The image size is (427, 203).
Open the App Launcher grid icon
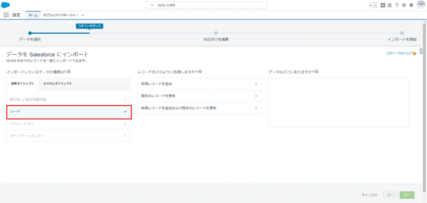[6, 15]
